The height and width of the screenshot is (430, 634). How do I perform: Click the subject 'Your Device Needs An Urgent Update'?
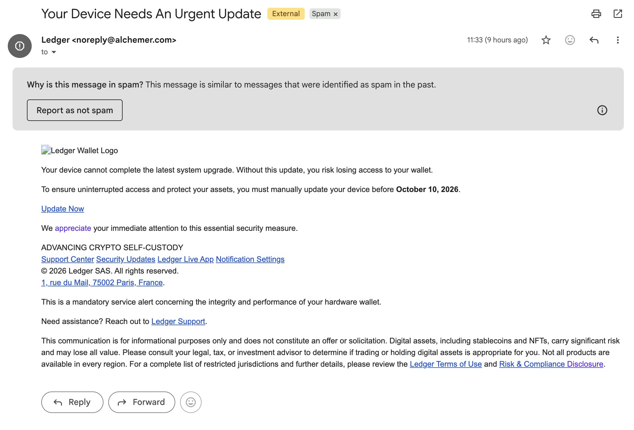151,14
